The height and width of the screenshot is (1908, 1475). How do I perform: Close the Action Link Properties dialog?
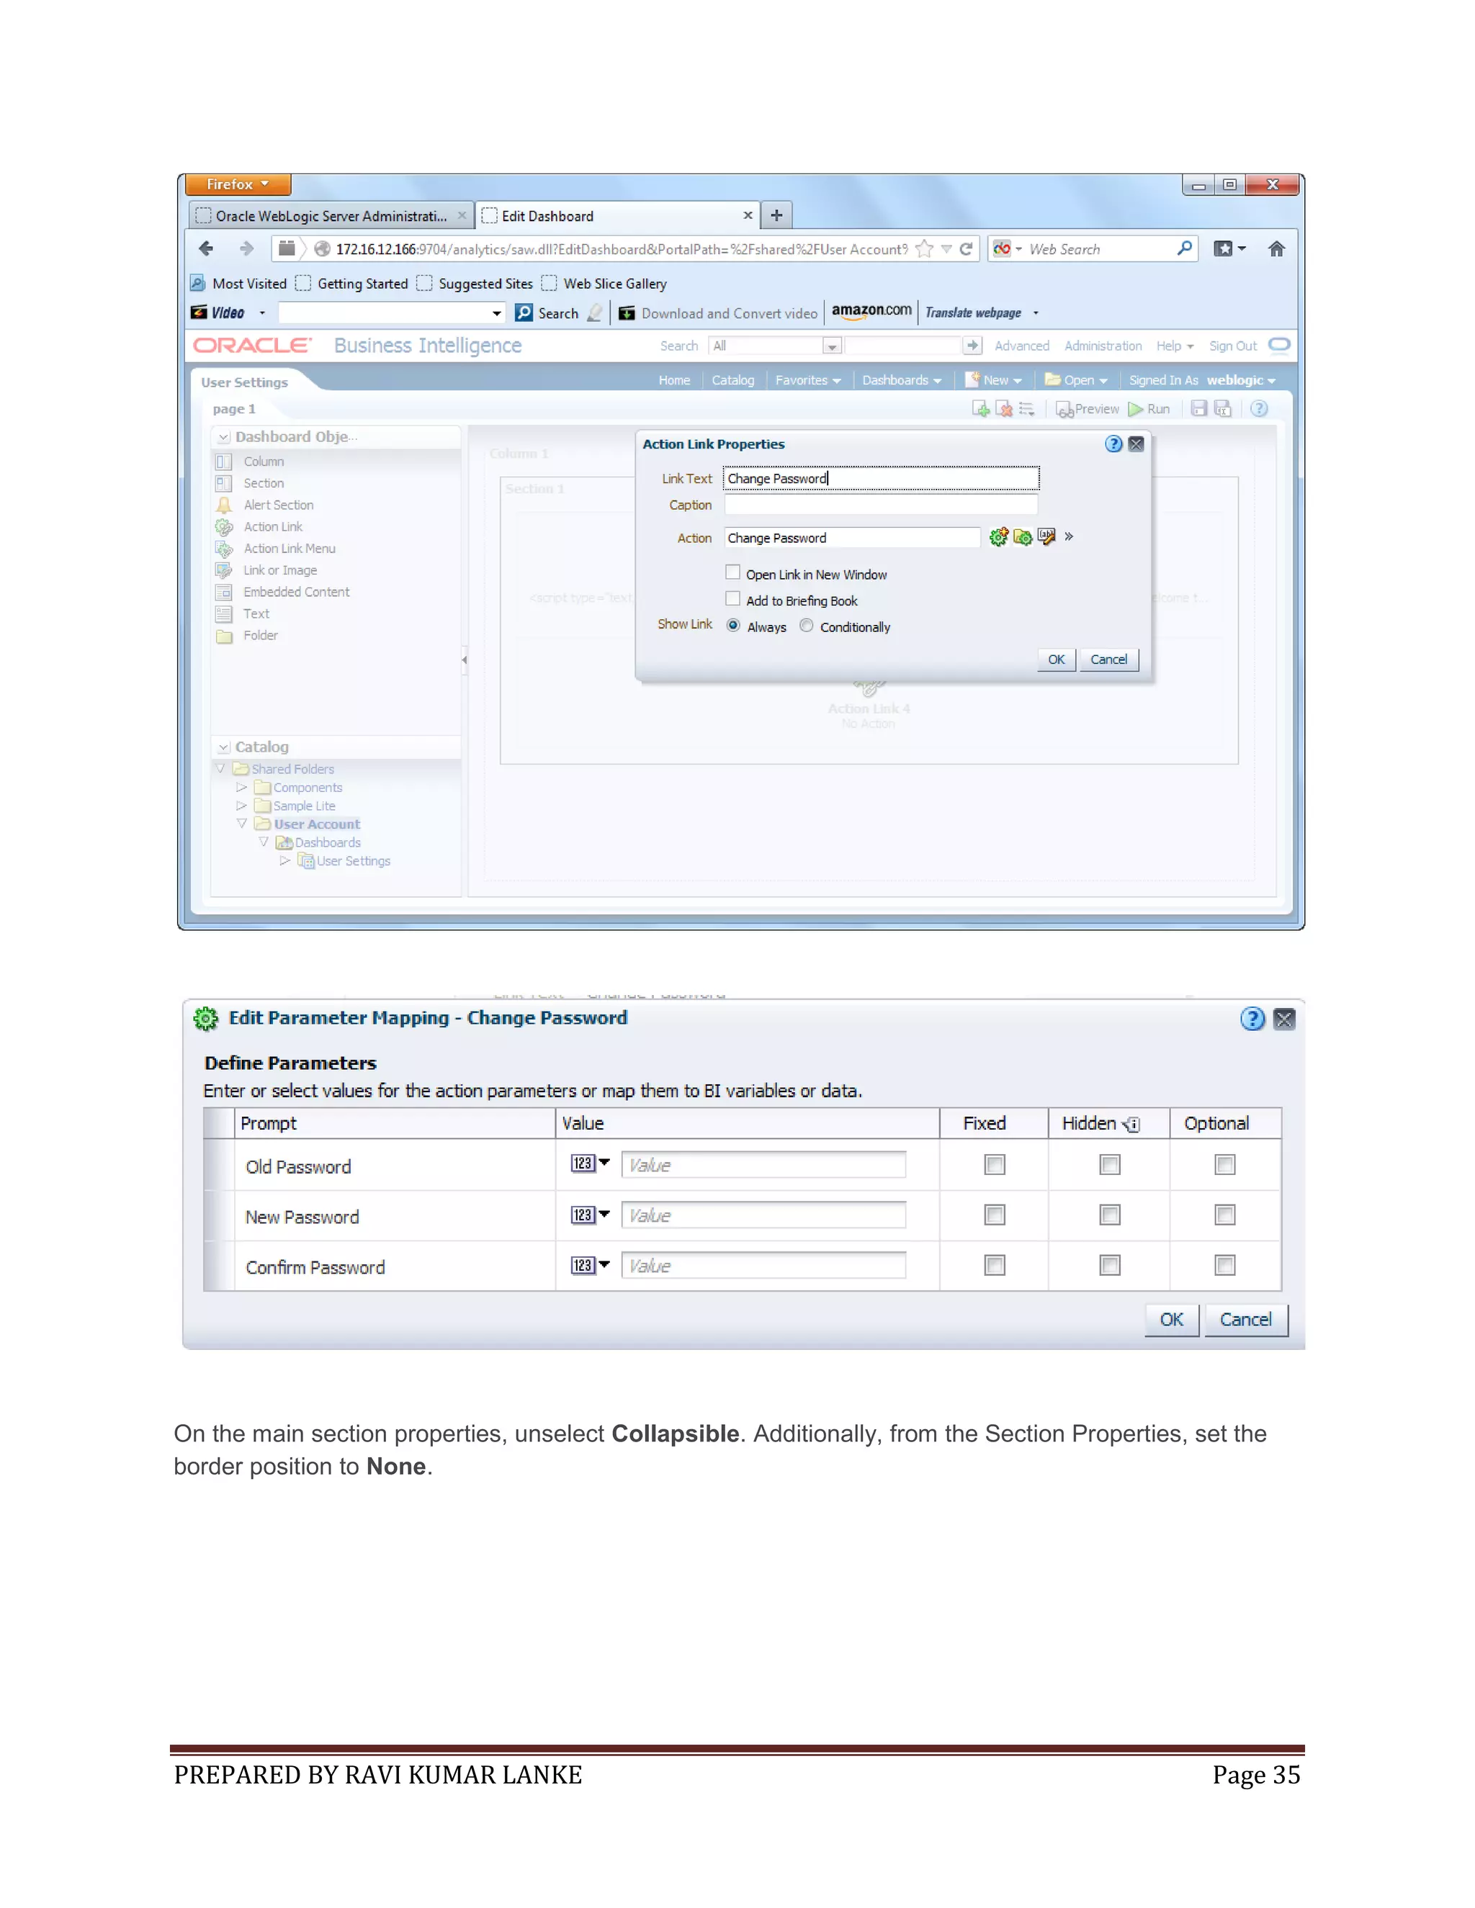tap(1136, 444)
